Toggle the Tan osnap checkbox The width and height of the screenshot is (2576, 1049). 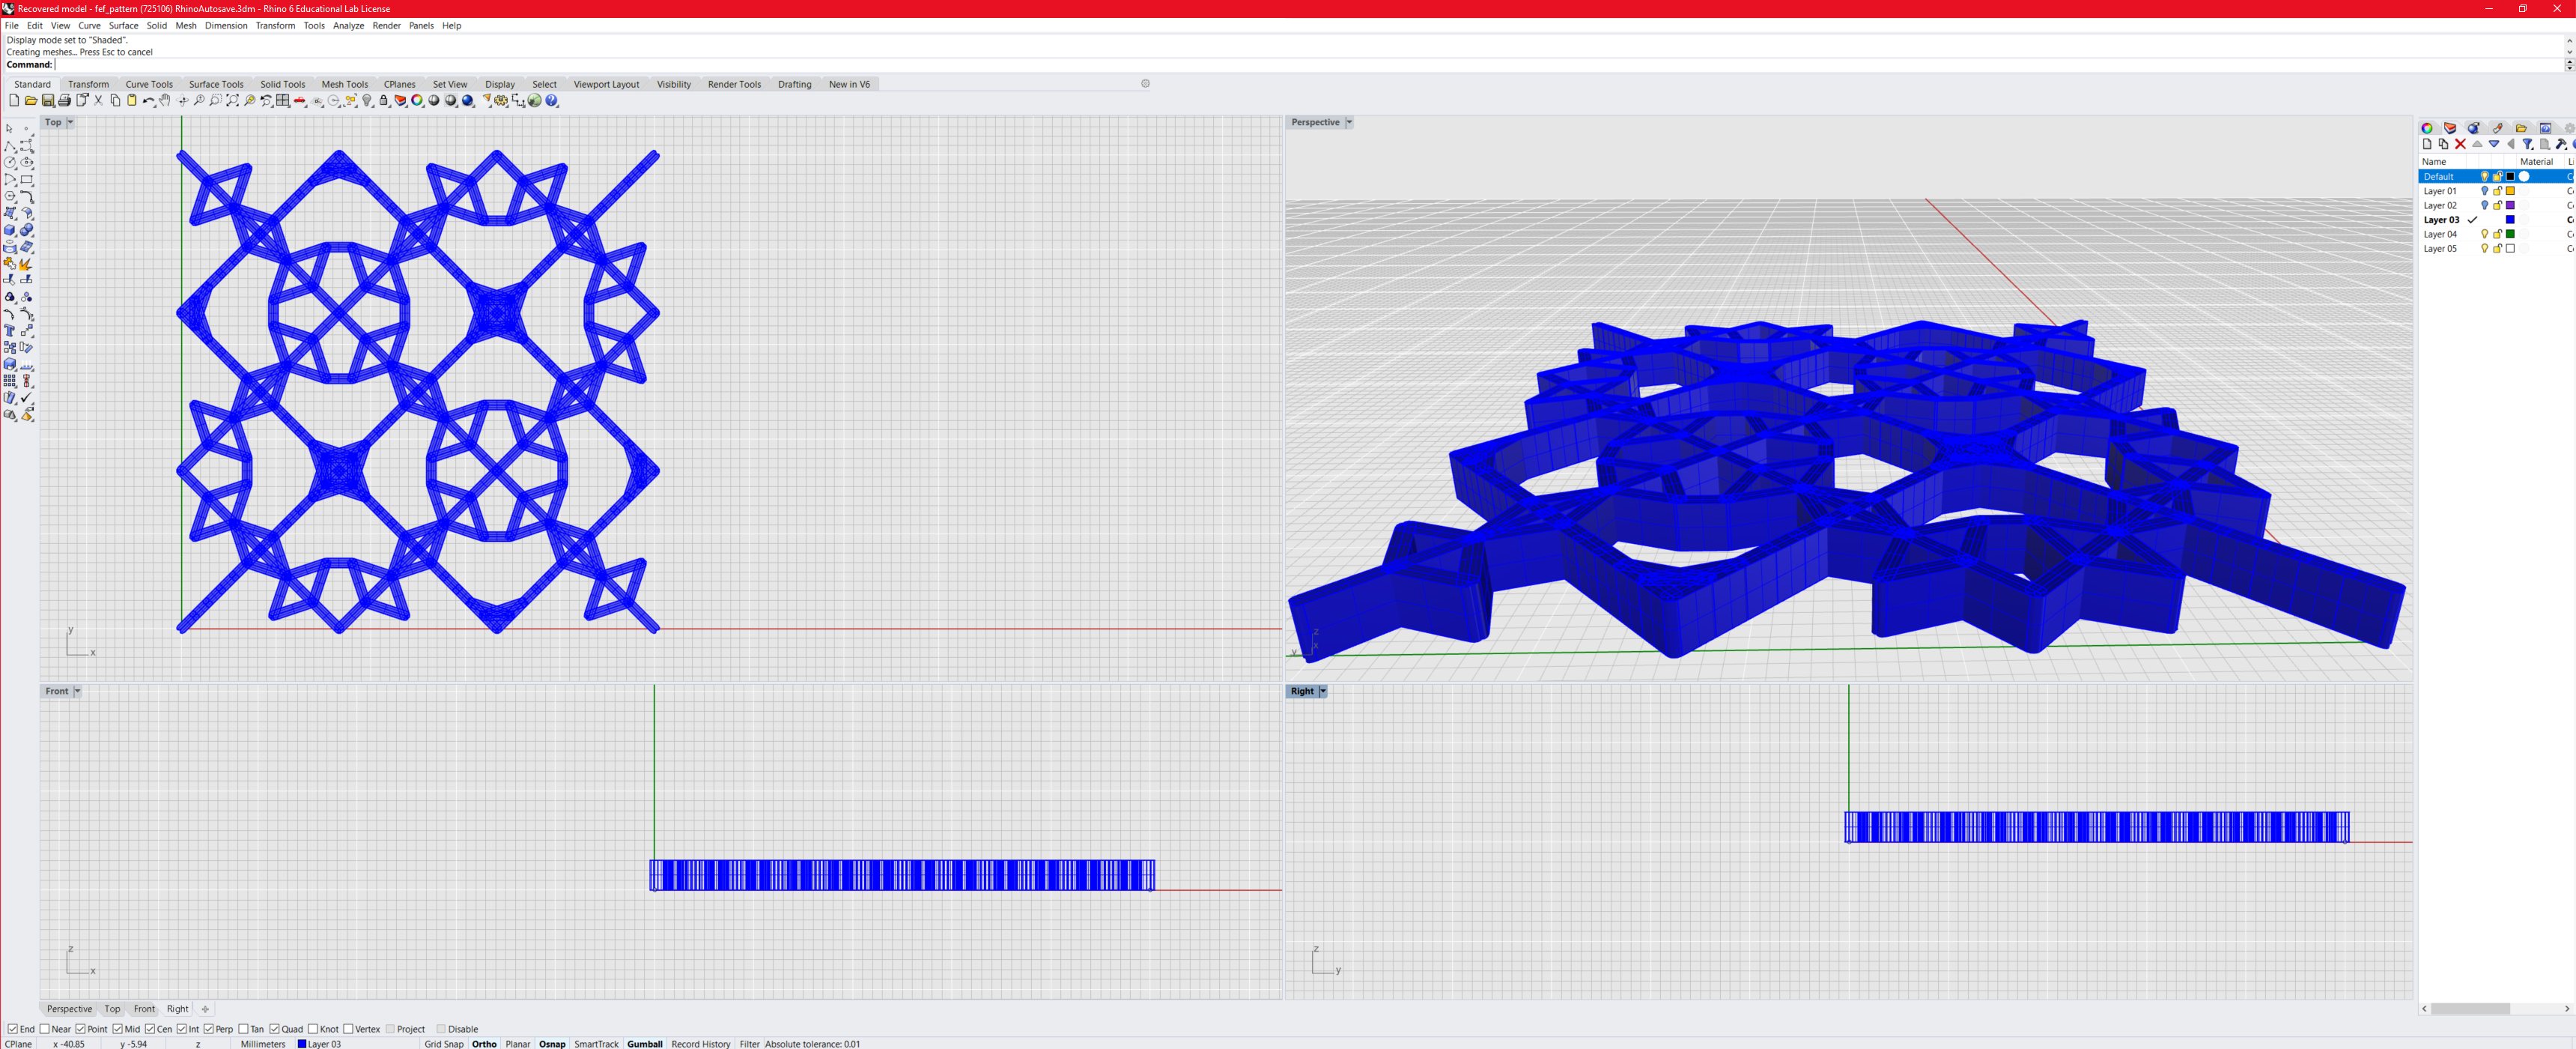click(243, 1029)
